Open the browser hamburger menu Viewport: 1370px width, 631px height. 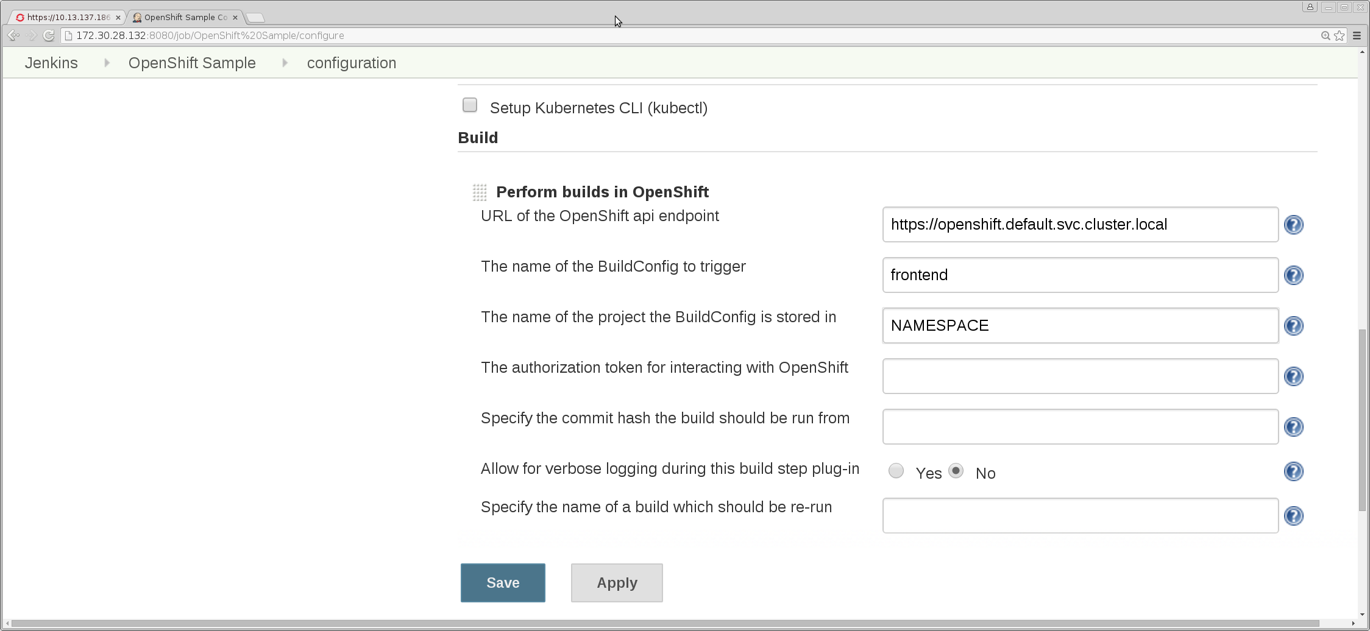1357,35
